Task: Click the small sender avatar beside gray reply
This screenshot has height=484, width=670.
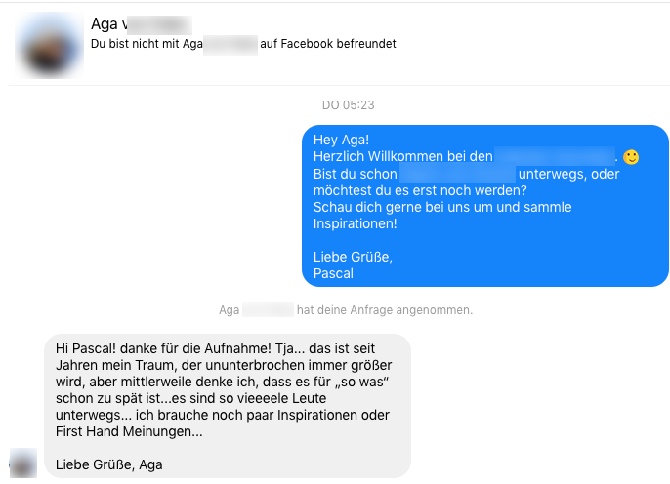Action: click(22, 463)
